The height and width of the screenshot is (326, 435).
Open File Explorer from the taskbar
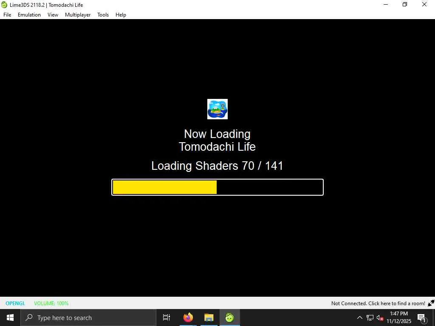tap(209, 318)
